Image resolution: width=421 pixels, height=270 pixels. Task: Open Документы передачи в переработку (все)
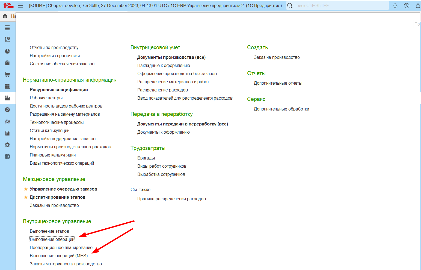183,124
